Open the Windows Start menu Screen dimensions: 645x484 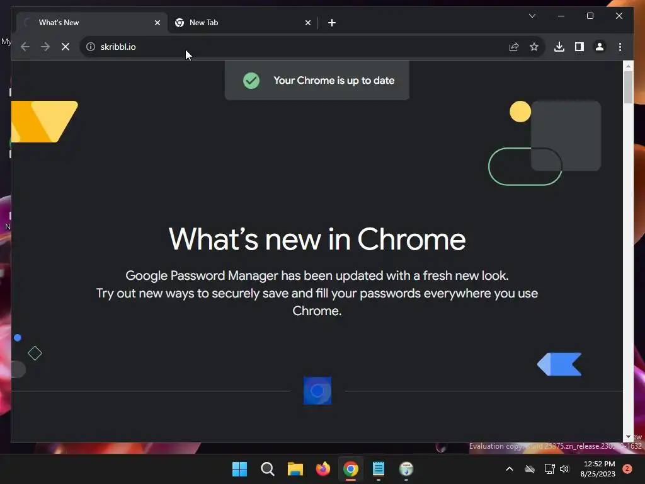click(239, 469)
